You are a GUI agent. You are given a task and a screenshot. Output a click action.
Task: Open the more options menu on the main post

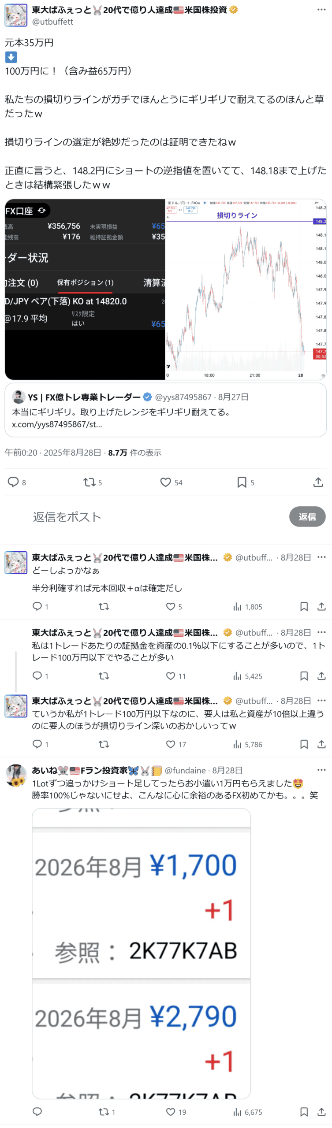(x=321, y=9)
